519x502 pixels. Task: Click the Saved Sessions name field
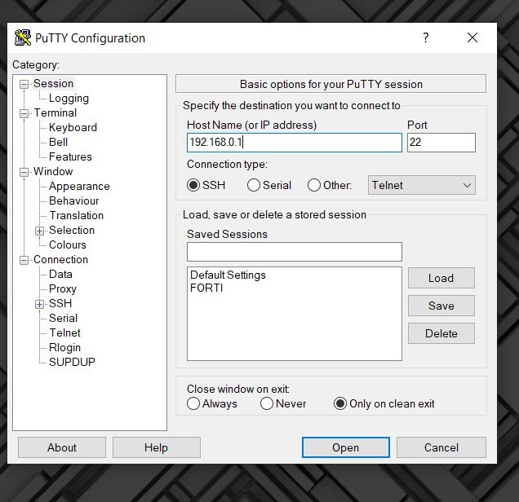point(295,252)
